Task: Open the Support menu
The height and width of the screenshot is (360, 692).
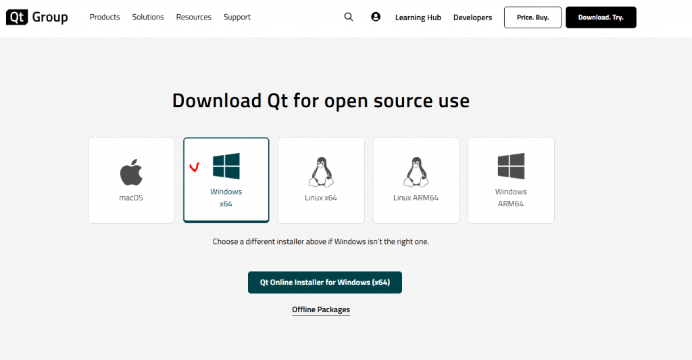Action: click(x=237, y=18)
